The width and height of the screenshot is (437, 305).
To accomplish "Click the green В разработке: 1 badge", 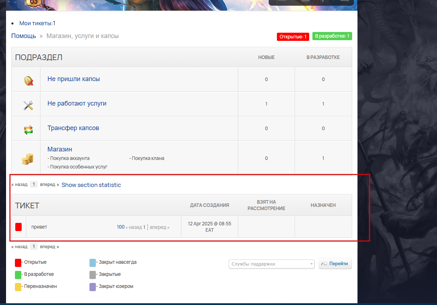I will point(332,36).
